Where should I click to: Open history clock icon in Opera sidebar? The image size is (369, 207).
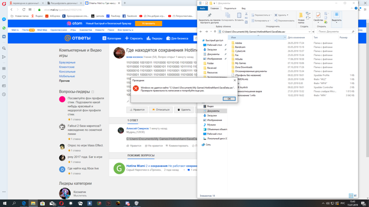click(4, 94)
